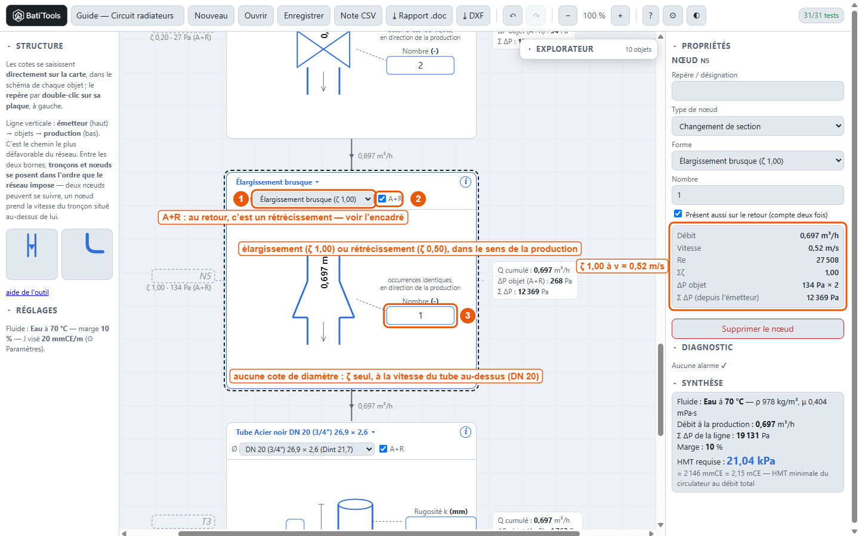Save with the Enregistrer button
The width and height of the screenshot is (859, 536).
[304, 15]
